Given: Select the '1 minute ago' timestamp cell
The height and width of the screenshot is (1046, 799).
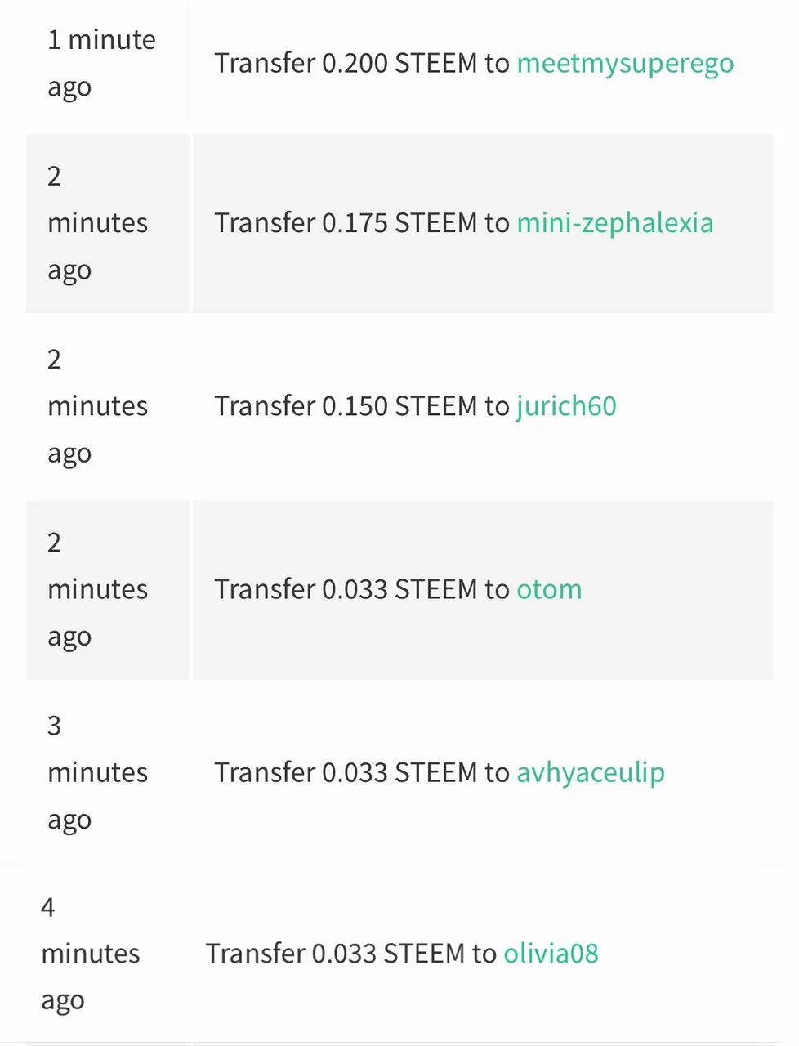Looking at the screenshot, I should pyautogui.click(x=107, y=64).
